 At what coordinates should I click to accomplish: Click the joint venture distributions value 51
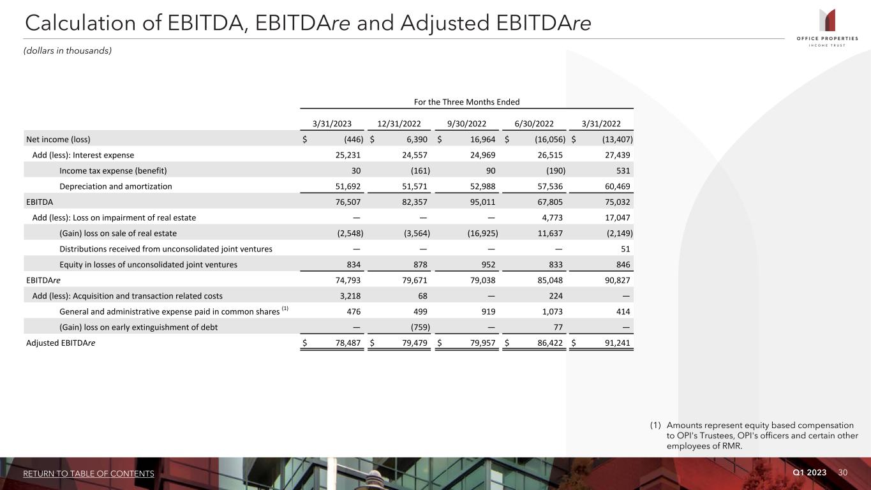[x=625, y=249]
